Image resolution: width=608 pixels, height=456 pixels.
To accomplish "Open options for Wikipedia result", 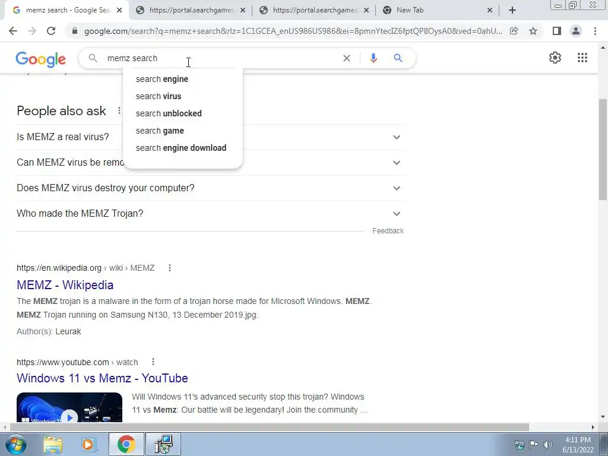I will 169,268.
